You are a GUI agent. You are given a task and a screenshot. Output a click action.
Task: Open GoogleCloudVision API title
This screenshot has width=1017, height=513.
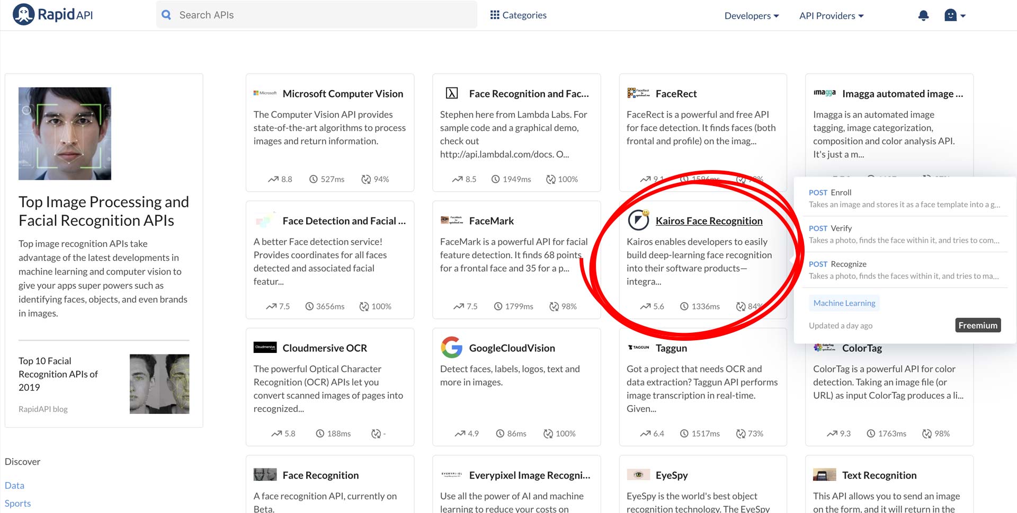coord(512,348)
